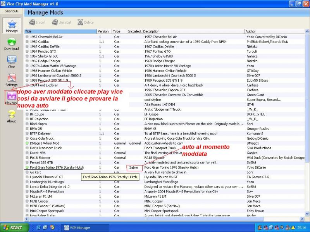Click green installed indicator for DMagic1 Wheel Mod
The height and width of the screenshot is (232, 310).
click(27, 143)
